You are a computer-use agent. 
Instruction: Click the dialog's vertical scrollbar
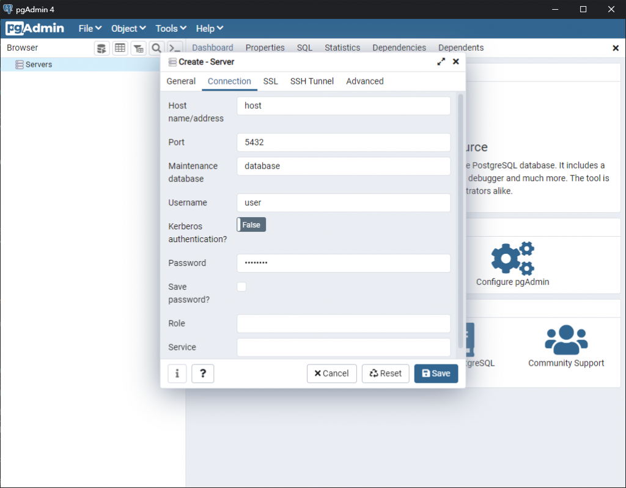(x=460, y=221)
